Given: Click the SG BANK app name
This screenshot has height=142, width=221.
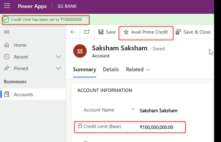Looking at the screenshot, I should [x=67, y=6].
